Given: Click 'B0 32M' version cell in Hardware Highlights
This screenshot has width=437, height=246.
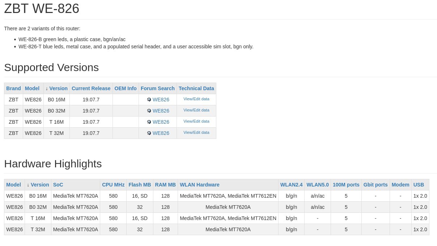Looking at the screenshot, I should (38, 207).
